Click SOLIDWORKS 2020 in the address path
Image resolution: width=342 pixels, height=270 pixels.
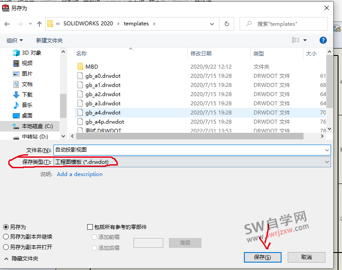tap(88, 24)
